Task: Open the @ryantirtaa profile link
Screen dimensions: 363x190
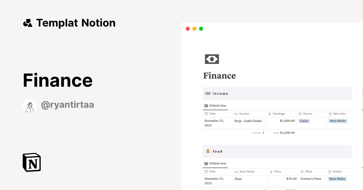Action: 67,105
